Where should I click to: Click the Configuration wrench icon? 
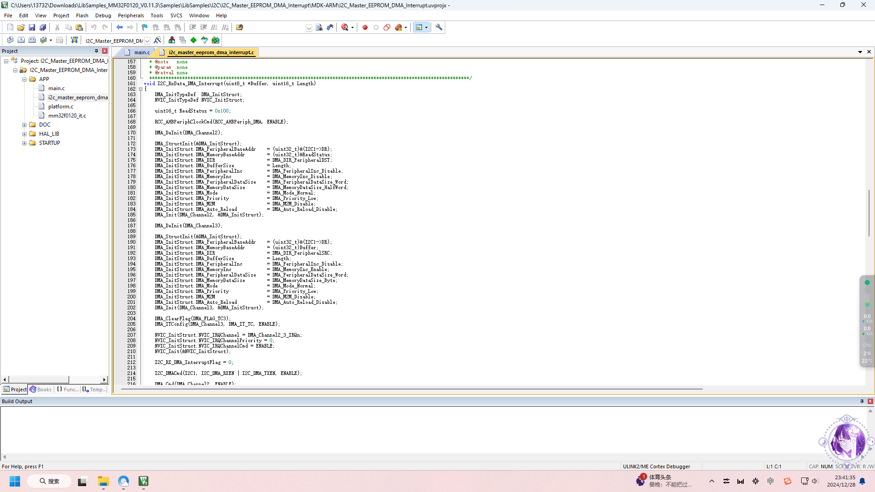(439, 27)
